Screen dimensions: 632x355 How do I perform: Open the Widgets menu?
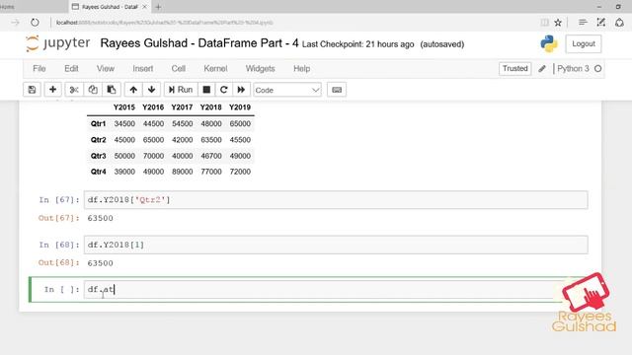click(x=260, y=69)
